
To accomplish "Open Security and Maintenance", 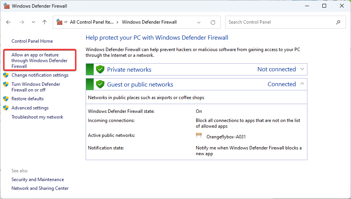I will coord(37,180).
